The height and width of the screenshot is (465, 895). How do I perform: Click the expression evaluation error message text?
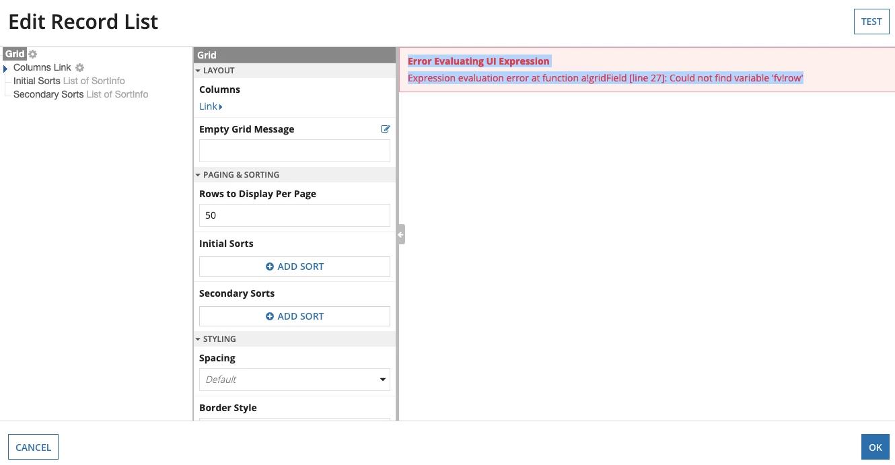point(605,78)
